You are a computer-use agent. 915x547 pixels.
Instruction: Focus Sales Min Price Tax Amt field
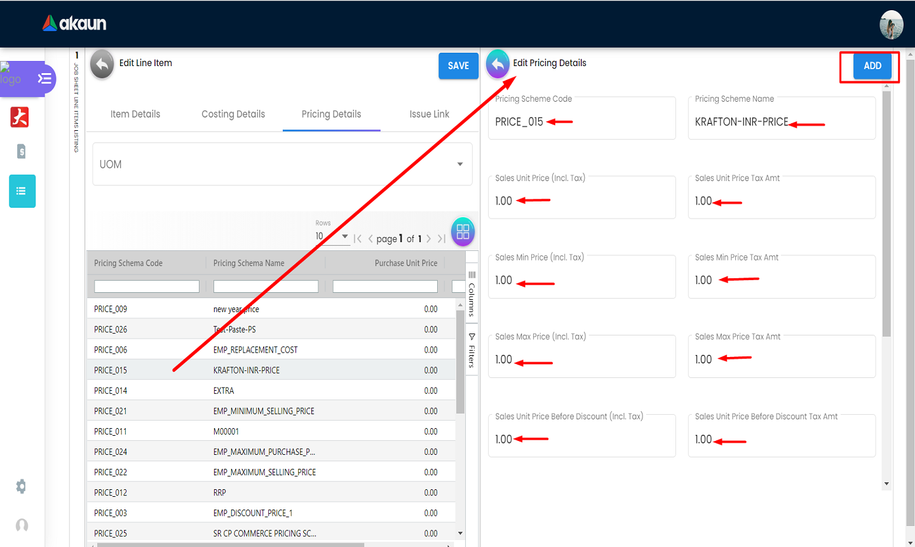(782, 277)
